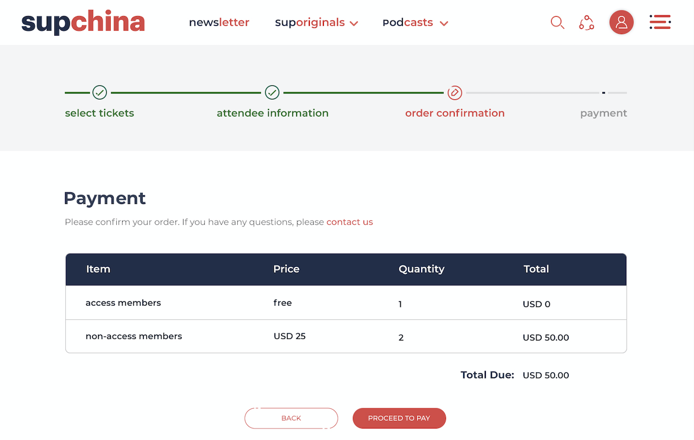
Task: Click the order confirmation pencil step icon
Action: click(x=455, y=92)
